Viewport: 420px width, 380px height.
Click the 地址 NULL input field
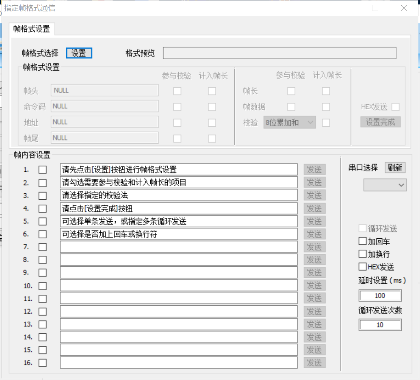pyautogui.click(x=105, y=122)
